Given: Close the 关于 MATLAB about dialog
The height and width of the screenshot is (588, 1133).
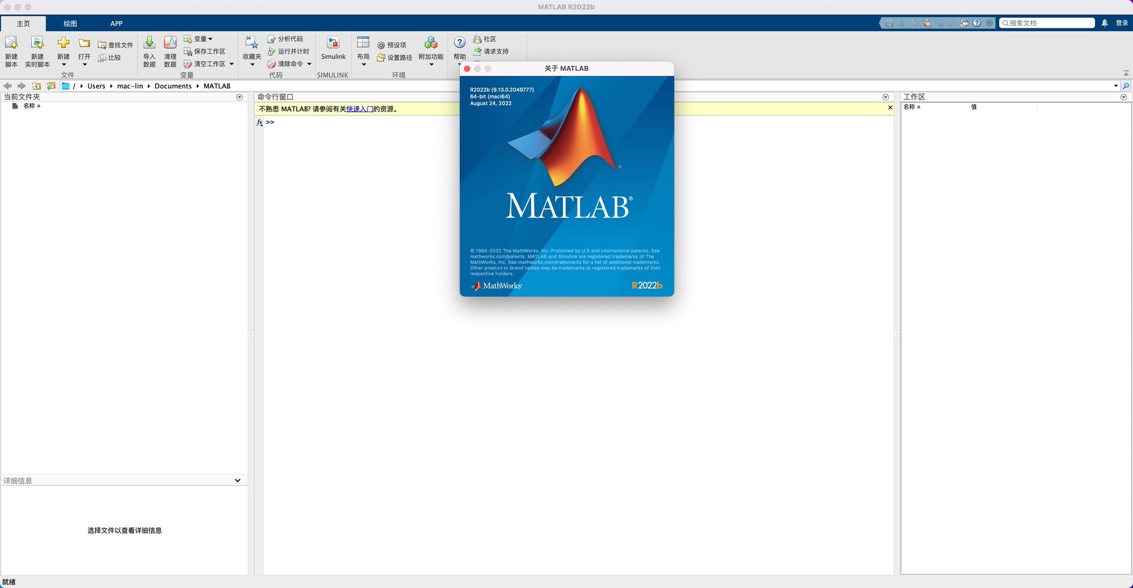Looking at the screenshot, I should pyautogui.click(x=467, y=69).
